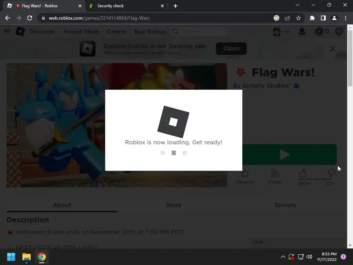Viewport: 353px width, 265px height.
Task: Open the user avatar profile icon
Action: [277, 31]
